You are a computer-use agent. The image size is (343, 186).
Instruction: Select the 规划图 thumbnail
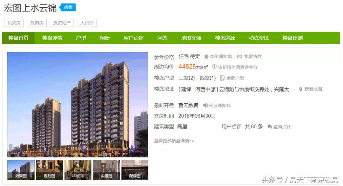50,170
